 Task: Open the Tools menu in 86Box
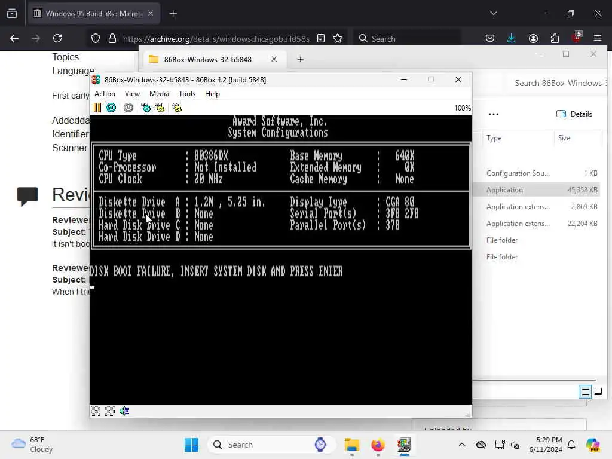pyautogui.click(x=187, y=94)
